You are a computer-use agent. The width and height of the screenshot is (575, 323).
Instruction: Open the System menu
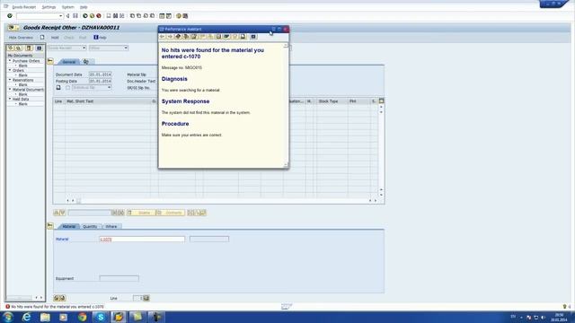point(68,7)
